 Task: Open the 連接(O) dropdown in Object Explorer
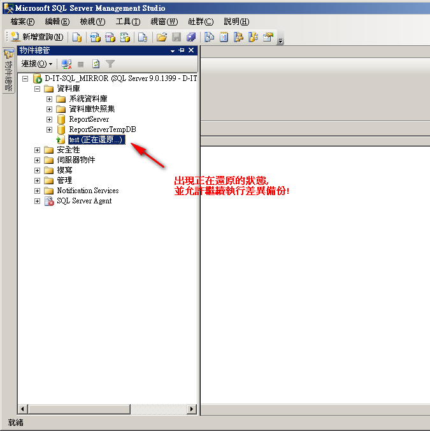37,64
